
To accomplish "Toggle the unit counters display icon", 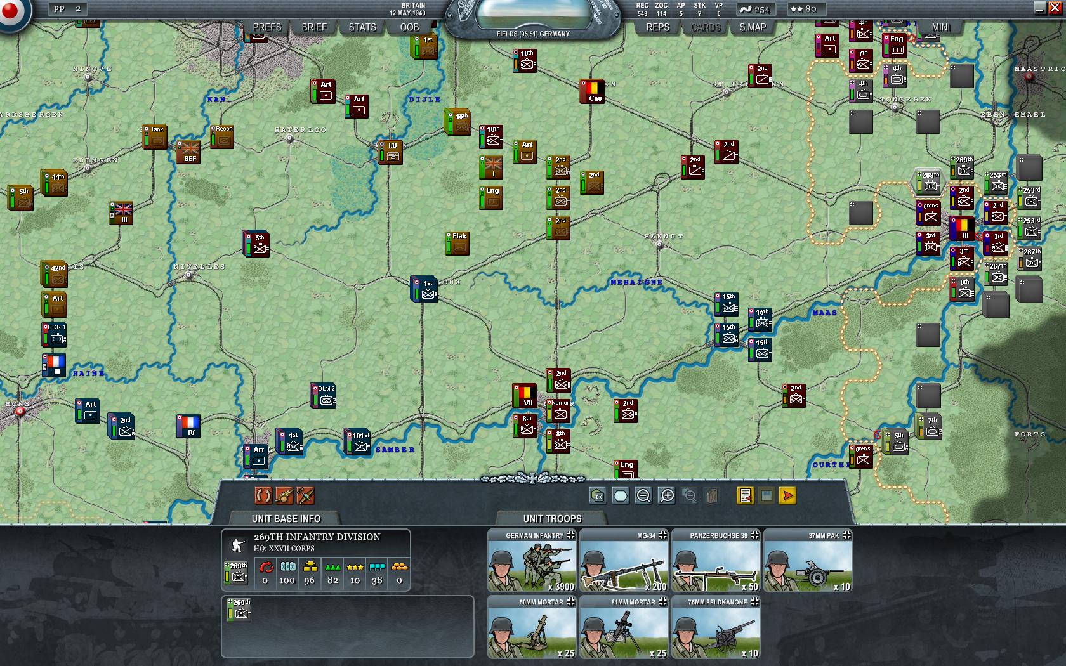I will (597, 495).
